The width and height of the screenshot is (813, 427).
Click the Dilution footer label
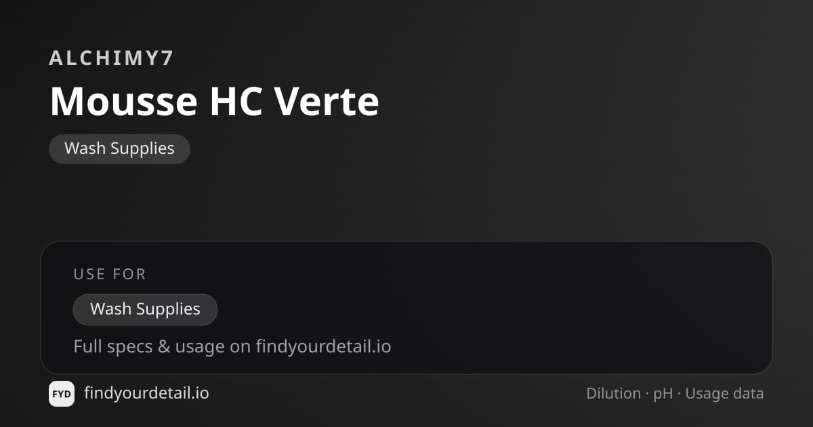click(x=613, y=394)
